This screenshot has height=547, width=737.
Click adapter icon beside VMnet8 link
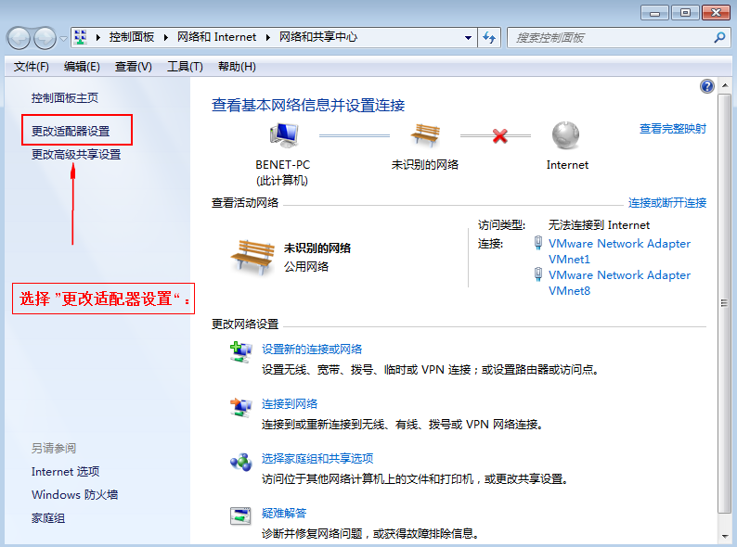coord(538,274)
